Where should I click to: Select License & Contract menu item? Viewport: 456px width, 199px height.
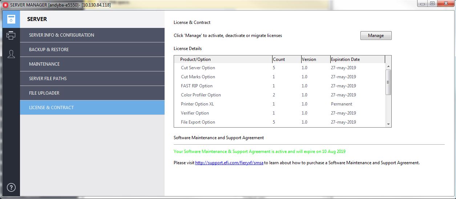[x=92, y=108]
